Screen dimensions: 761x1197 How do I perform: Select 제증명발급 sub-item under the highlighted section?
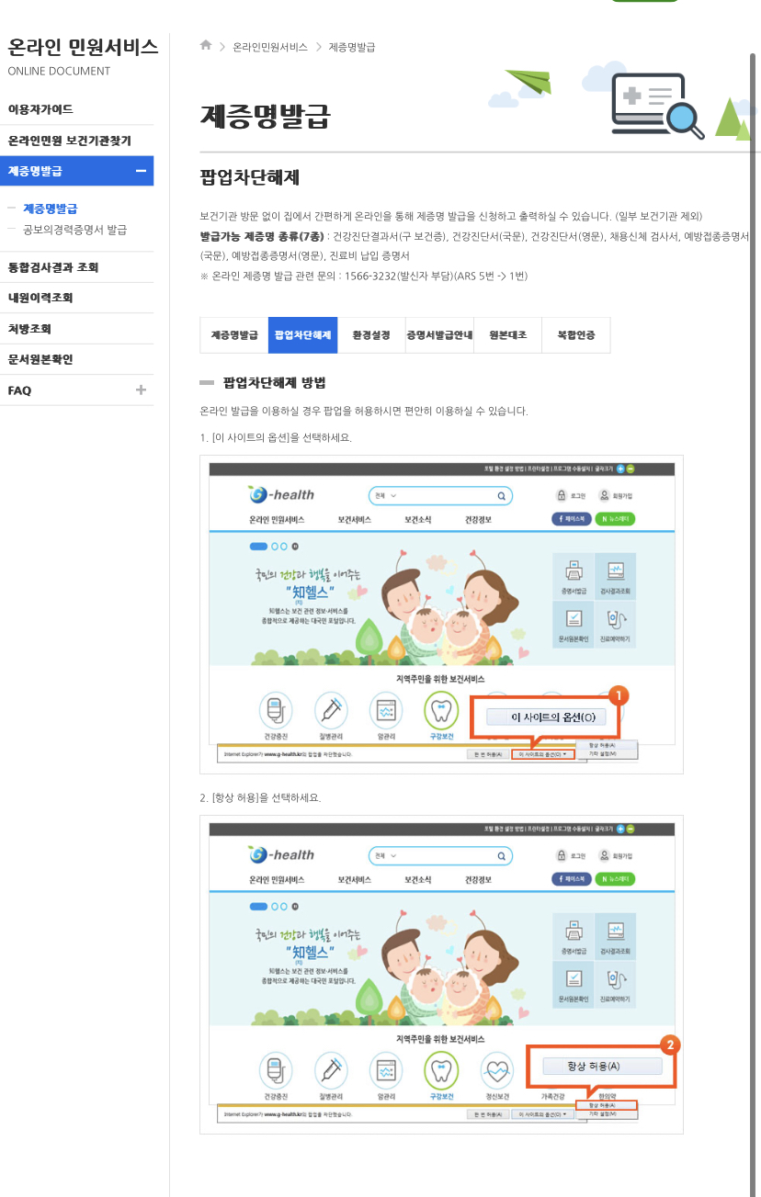coord(51,209)
